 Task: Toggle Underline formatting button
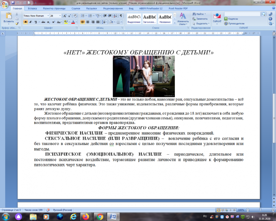36,22
